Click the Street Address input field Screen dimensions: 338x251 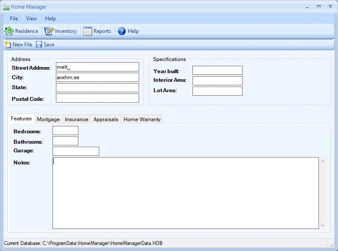click(97, 67)
